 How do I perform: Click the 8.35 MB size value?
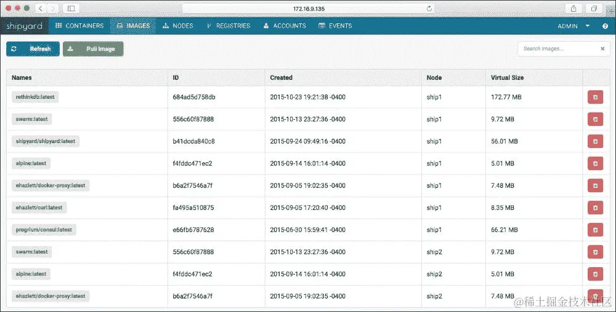[x=503, y=208]
